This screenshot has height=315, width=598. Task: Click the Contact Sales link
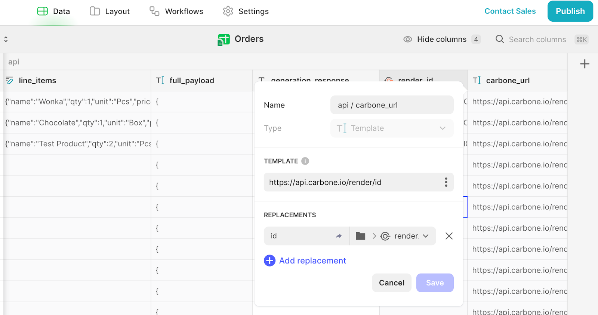(x=510, y=11)
